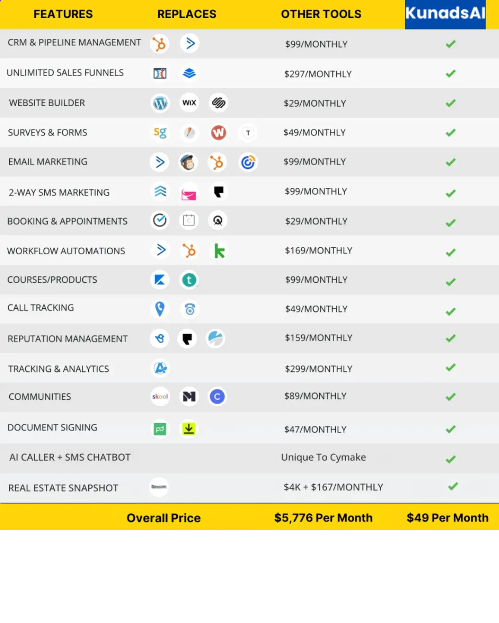Screen dimensions: 499x623
Task: Click the checkmark for CRM & Pipeline Management
Action: pos(450,44)
